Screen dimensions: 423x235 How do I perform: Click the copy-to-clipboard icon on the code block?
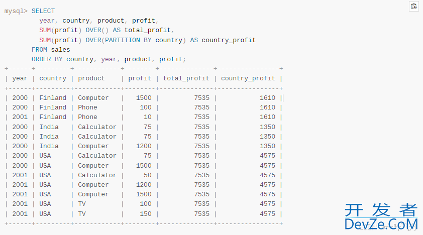413,7
